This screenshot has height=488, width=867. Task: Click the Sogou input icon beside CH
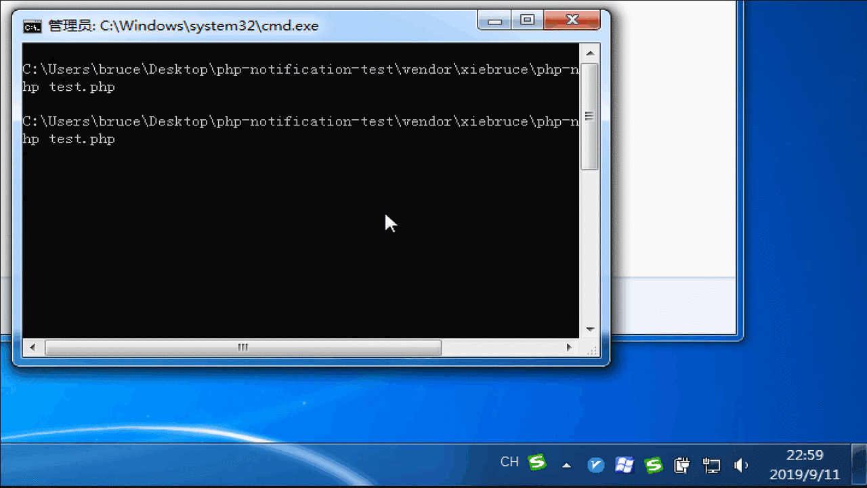pos(537,462)
